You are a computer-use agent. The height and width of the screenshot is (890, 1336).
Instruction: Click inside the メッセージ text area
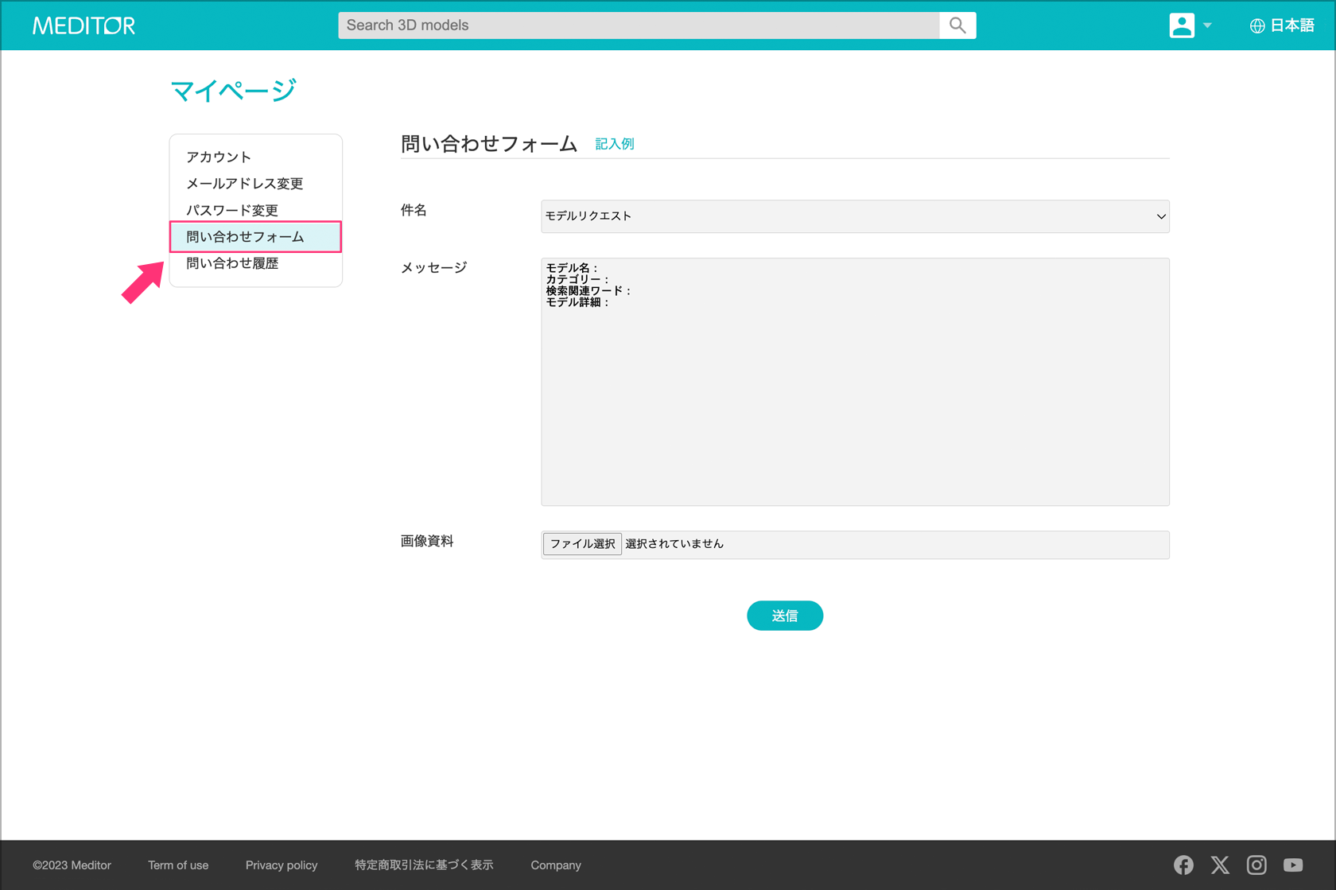coord(855,398)
